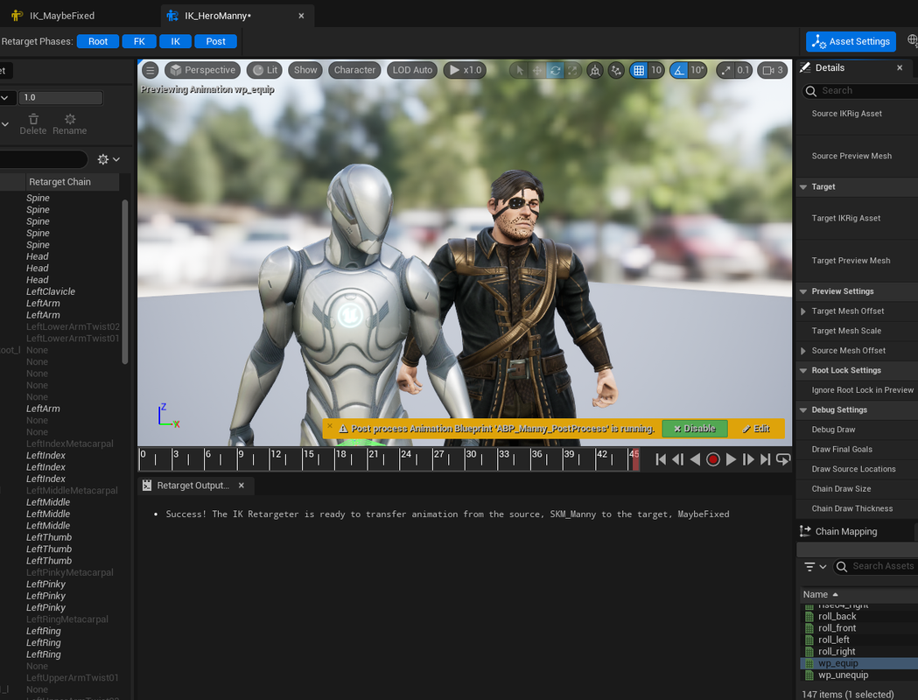Click the red record button
Image resolution: width=918 pixels, height=700 pixels.
coord(712,459)
